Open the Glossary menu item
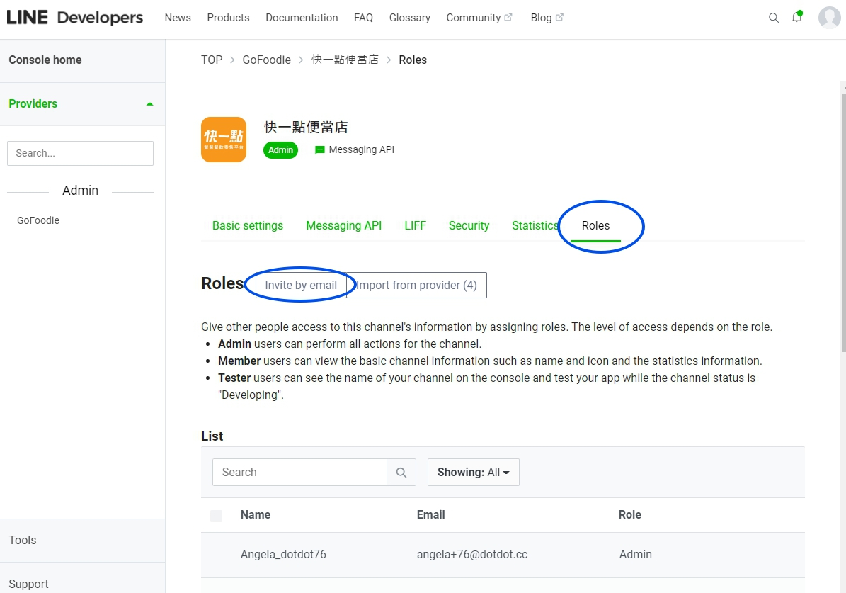Image resolution: width=846 pixels, height=593 pixels. [409, 17]
